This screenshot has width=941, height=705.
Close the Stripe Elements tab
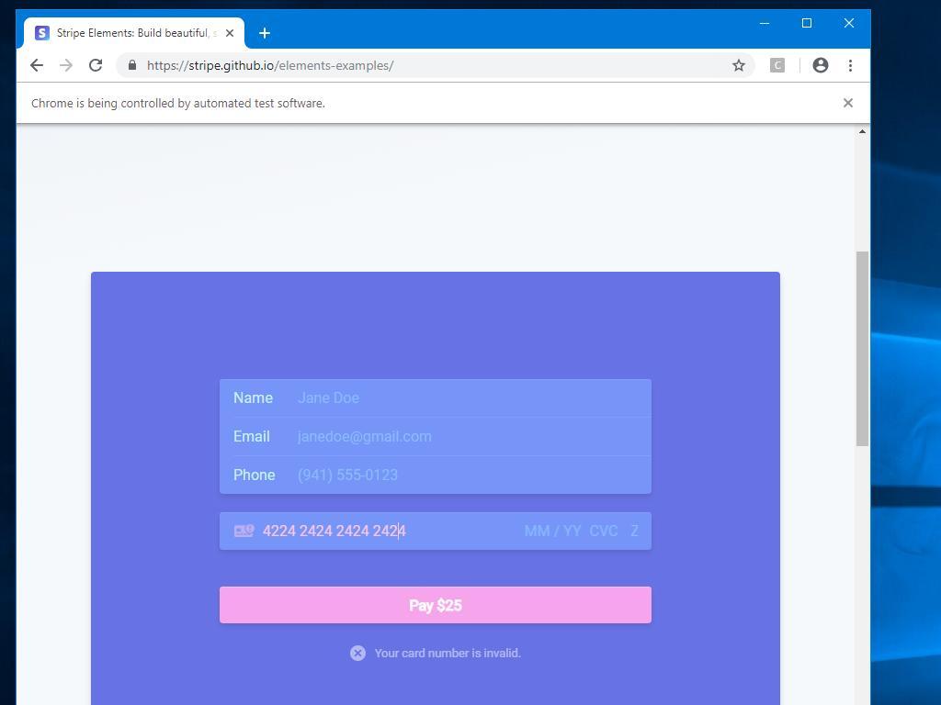pos(230,33)
